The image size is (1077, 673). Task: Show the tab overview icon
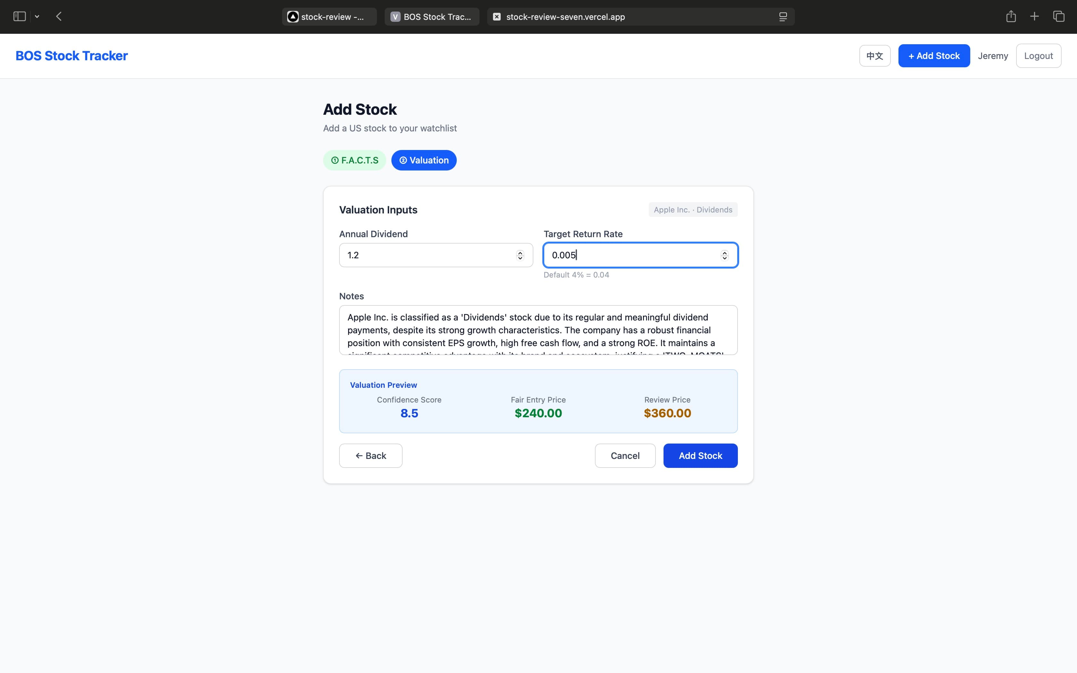1058,16
